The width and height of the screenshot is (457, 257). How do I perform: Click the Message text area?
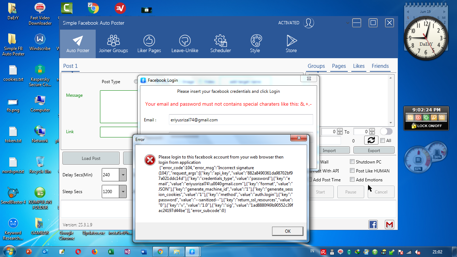pyautogui.click(x=119, y=107)
